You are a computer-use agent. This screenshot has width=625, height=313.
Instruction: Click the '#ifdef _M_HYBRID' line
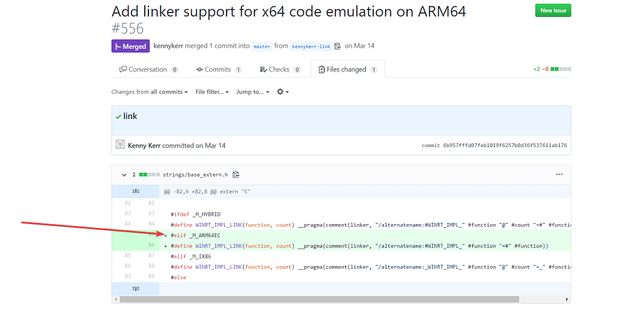(196, 214)
